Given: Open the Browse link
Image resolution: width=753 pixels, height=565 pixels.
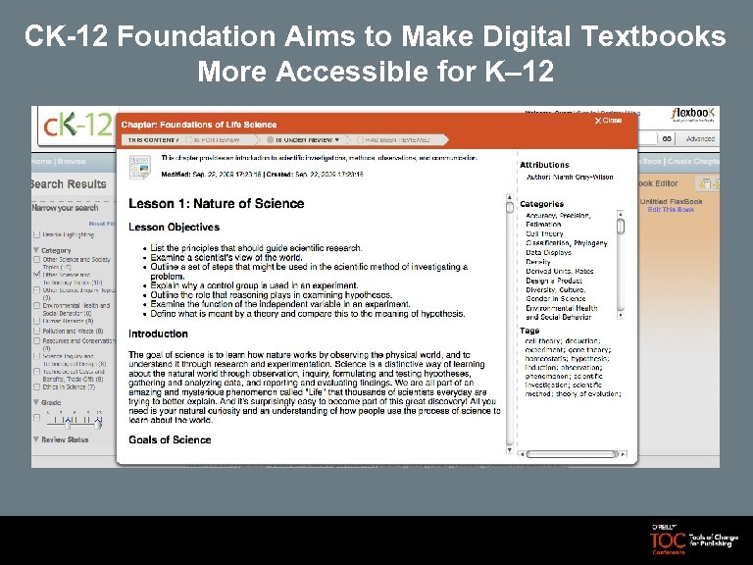Looking at the screenshot, I should click(x=72, y=162).
